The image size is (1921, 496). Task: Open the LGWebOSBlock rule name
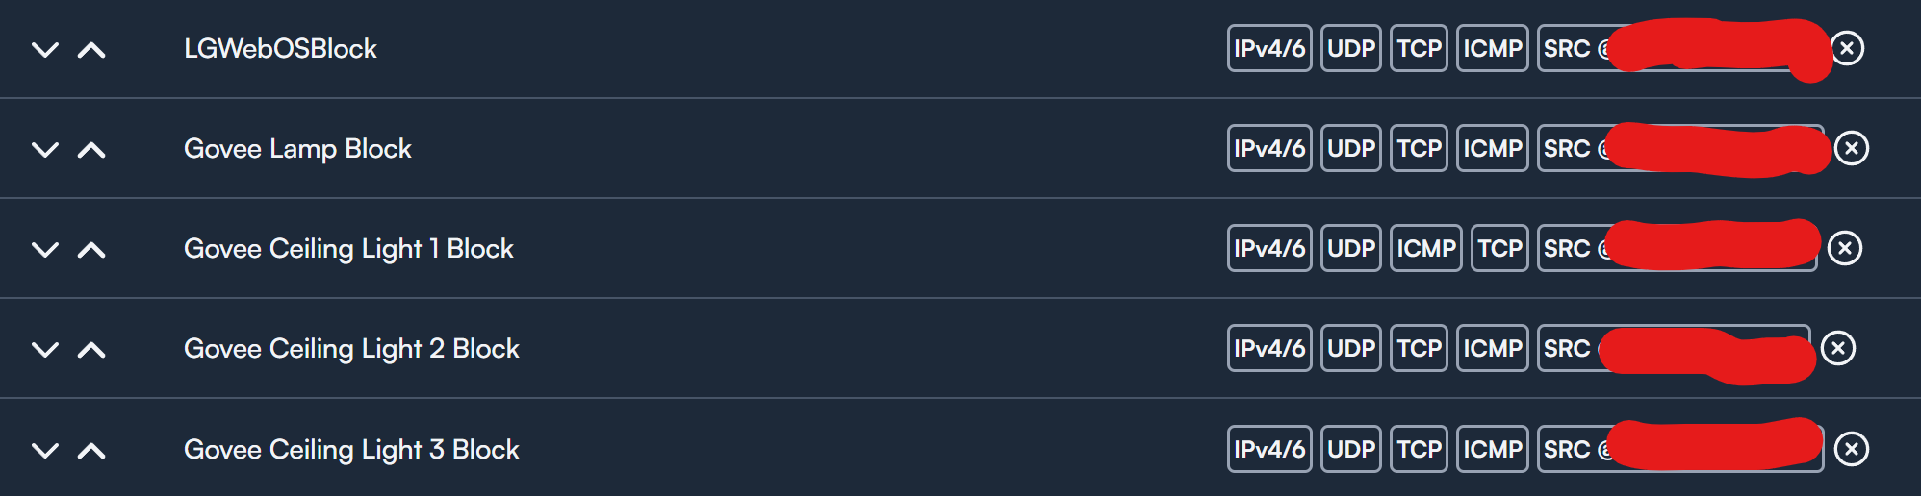coord(280,49)
